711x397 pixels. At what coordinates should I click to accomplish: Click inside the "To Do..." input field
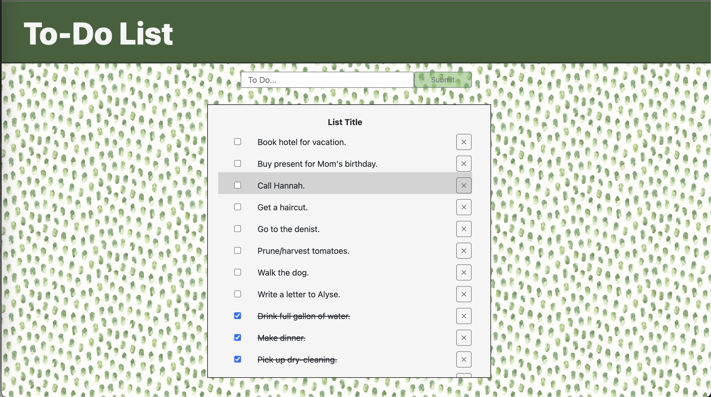(x=327, y=80)
